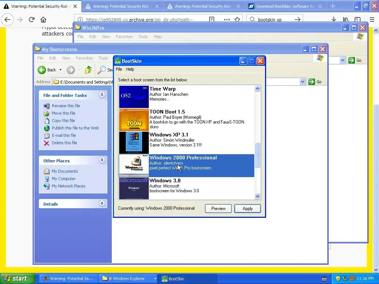Screen dimensions: 379x284
Task: Submit bootskin xp search arrow
Action: (298, 19)
